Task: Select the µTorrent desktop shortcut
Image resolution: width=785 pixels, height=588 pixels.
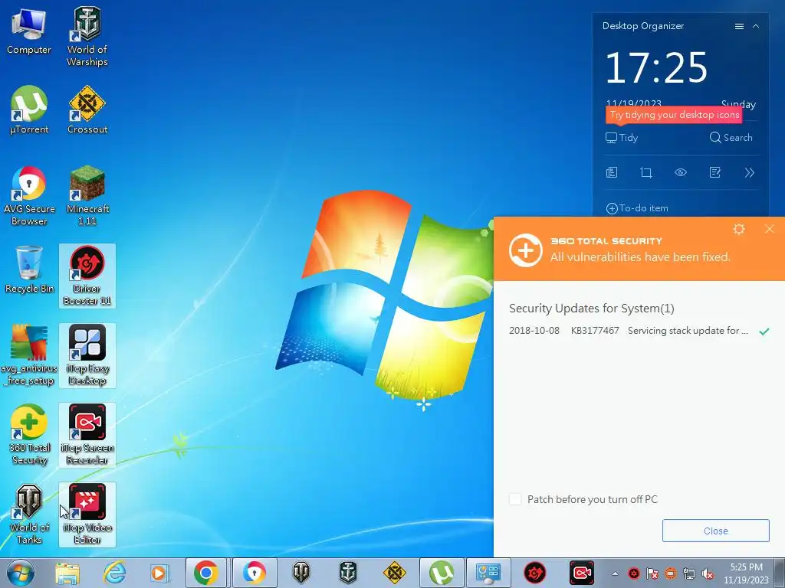Action: point(29,111)
